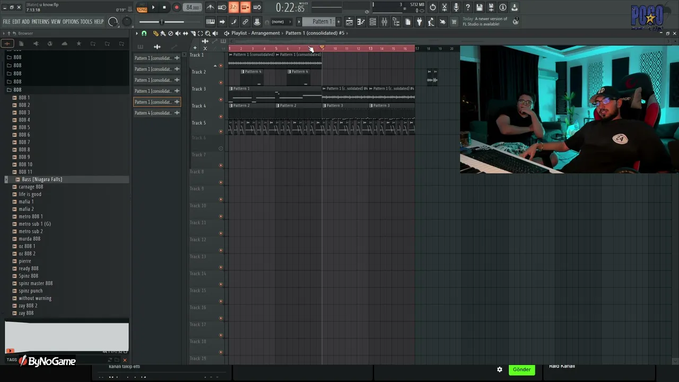Image resolution: width=679 pixels, height=382 pixels.
Task: Open the PATTERNS menu
Action: click(40, 22)
